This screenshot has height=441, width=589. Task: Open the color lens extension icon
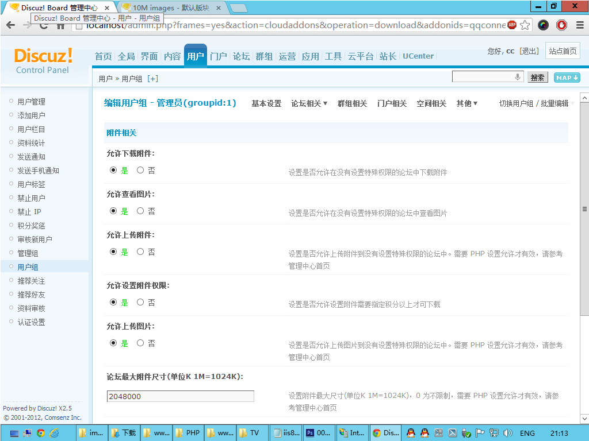pyautogui.click(x=543, y=25)
